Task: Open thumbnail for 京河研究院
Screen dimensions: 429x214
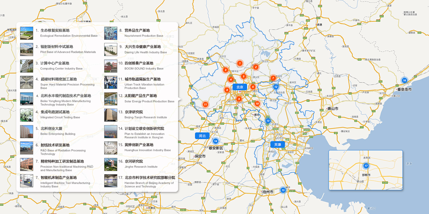Action: (x=111, y=164)
